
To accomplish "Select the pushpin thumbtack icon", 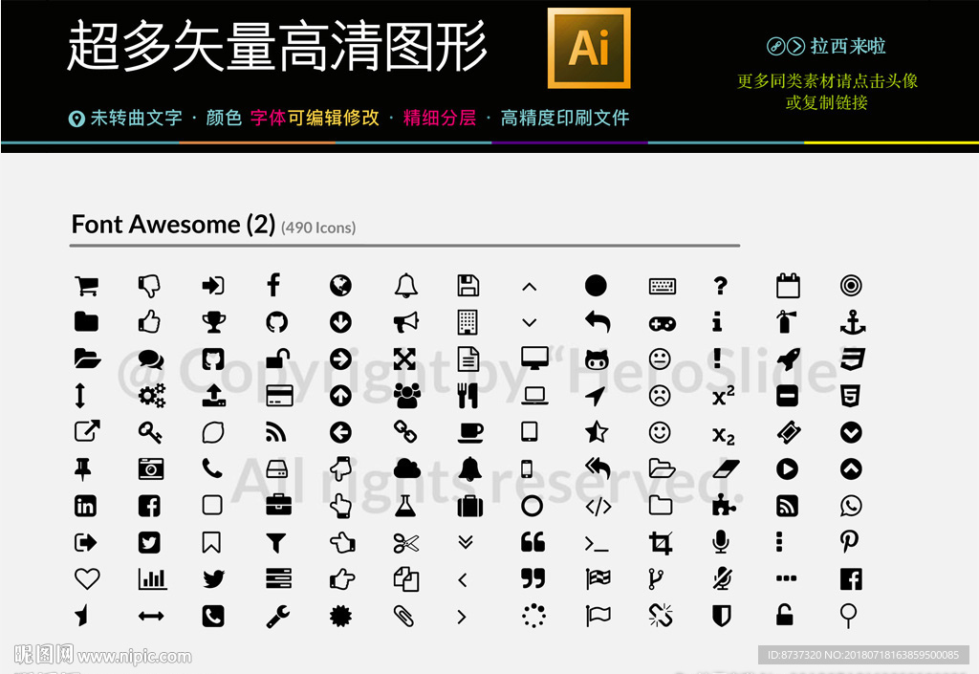I will click(83, 468).
